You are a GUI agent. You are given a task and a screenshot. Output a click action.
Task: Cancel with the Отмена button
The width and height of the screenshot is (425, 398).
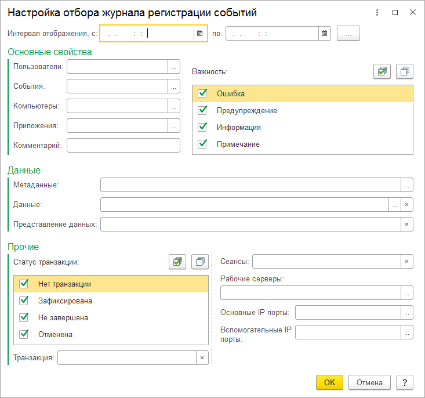point(369,382)
